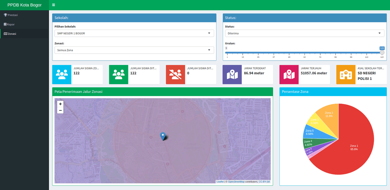Click the green users icon box
Viewport: 390px width, 190px height.
pos(119,75)
